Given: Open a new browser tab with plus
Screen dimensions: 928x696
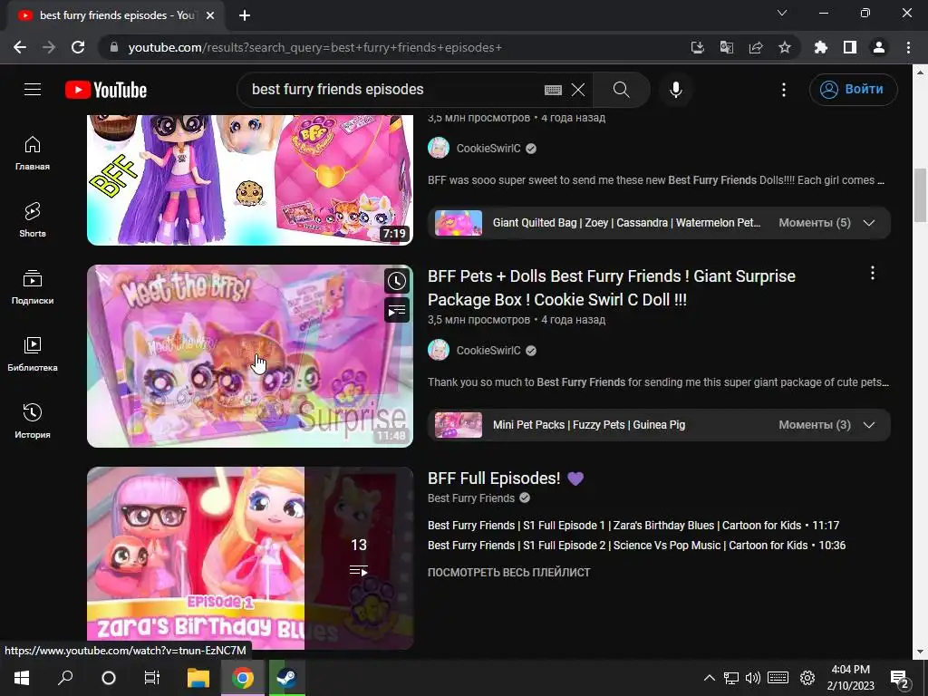Looking at the screenshot, I should 245,15.
